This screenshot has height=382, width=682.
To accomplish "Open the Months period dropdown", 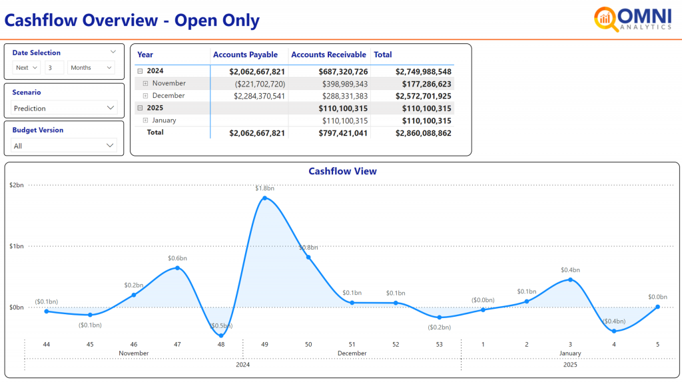I will (91, 68).
